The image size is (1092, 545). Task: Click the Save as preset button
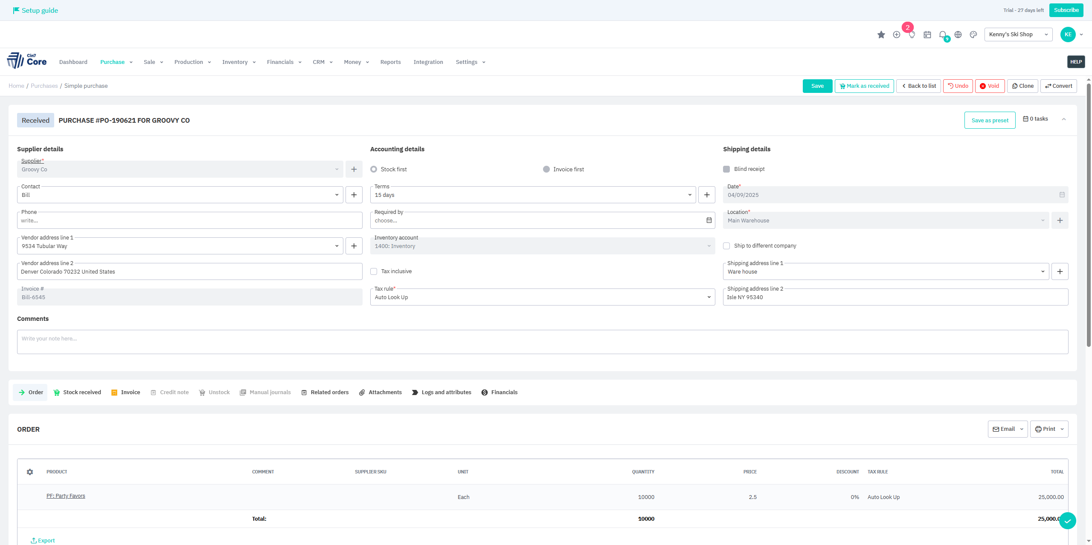pos(990,121)
